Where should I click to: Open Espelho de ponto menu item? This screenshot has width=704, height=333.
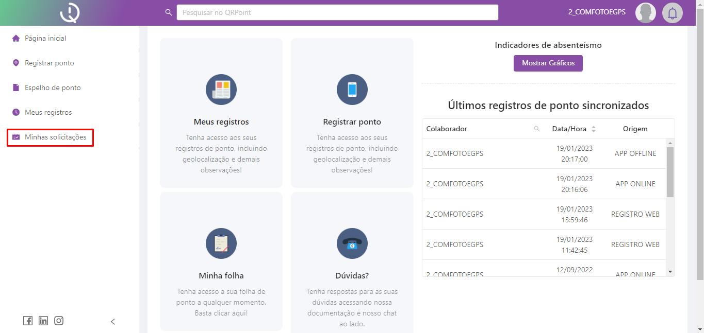click(x=53, y=88)
